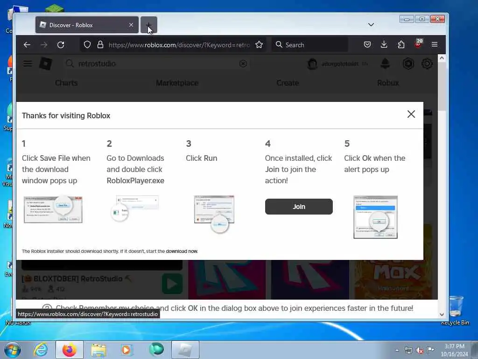Screen dimensions: 478x359
Task: Click the Run step thumbnail
Action: (x=214, y=214)
